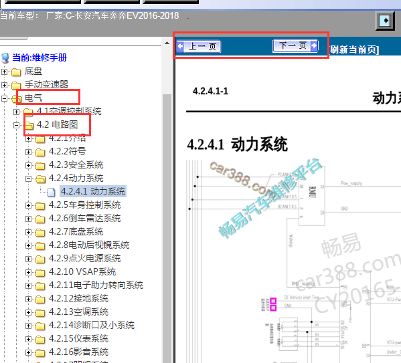Select the 电气 tree item label
This screenshot has width=401, height=363.
tap(33, 98)
